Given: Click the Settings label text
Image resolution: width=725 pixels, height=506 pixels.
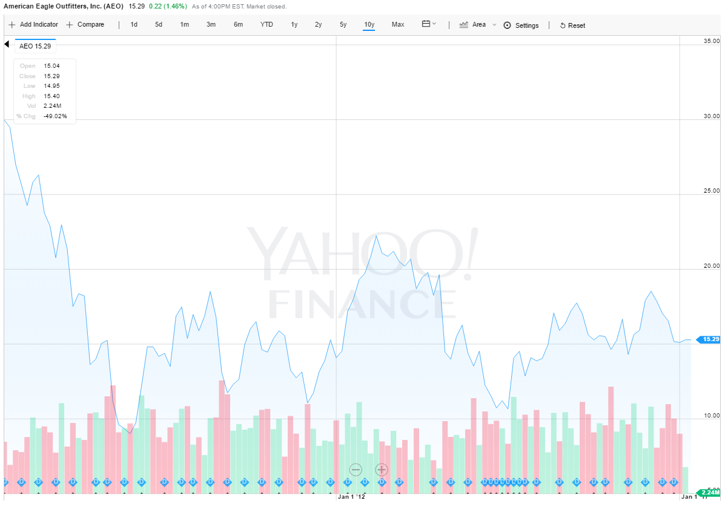Looking at the screenshot, I should 527,25.
